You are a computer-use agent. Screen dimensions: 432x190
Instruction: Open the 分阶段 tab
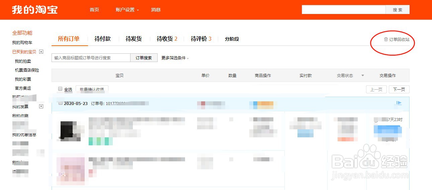tap(232, 39)
